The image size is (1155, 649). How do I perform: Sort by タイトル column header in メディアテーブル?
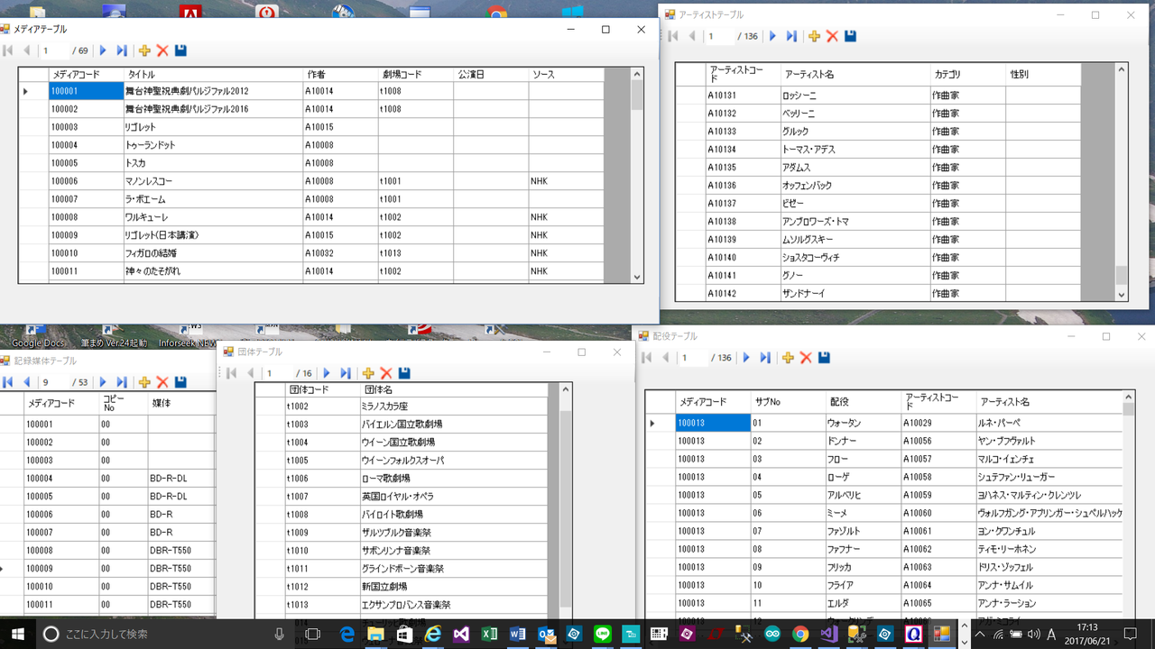click(213, 74)
